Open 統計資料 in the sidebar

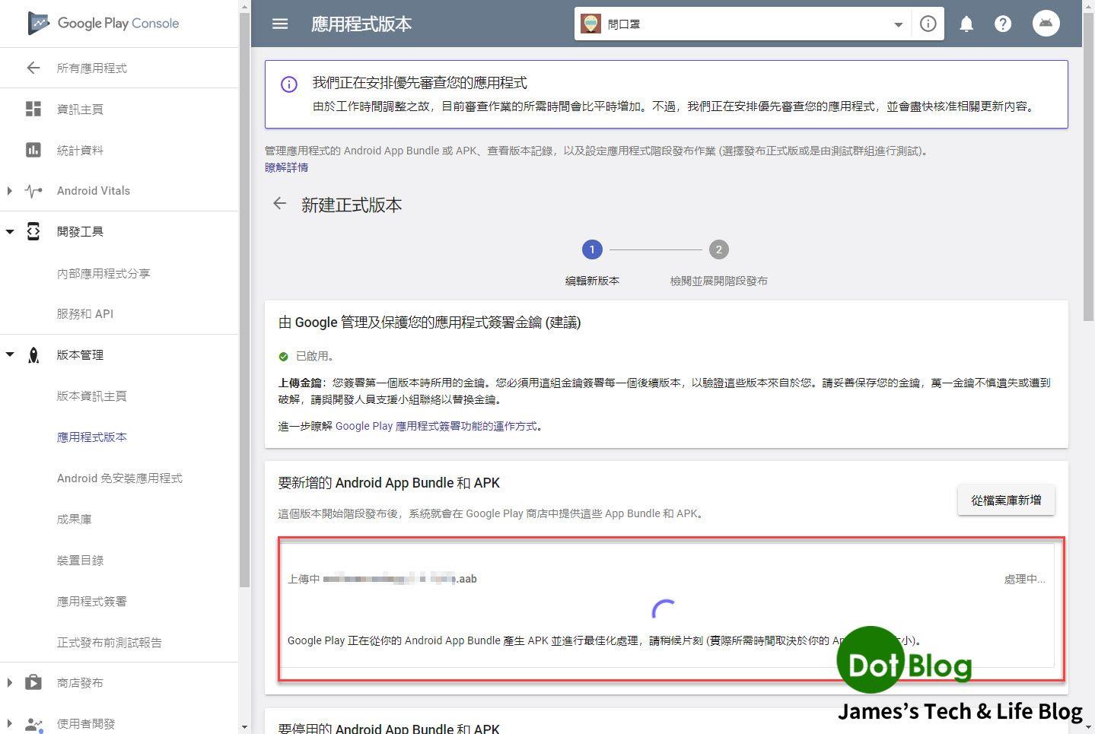(x=80, y=151)
